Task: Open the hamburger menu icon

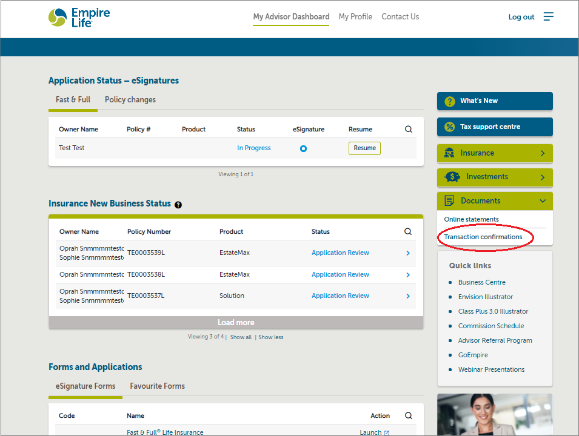Action: (548, 16)
